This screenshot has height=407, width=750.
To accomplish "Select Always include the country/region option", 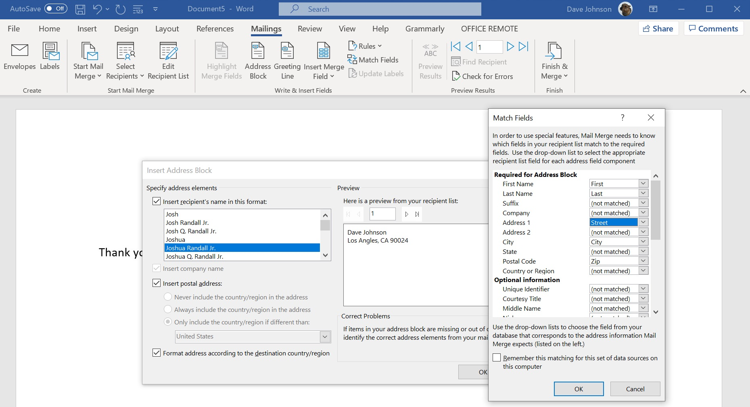I will pos(168,309).
